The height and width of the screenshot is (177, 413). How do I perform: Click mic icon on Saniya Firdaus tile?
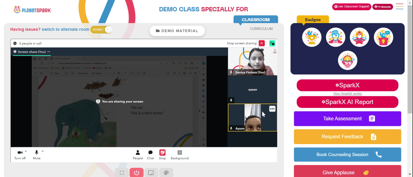click(x=231, y=72)
